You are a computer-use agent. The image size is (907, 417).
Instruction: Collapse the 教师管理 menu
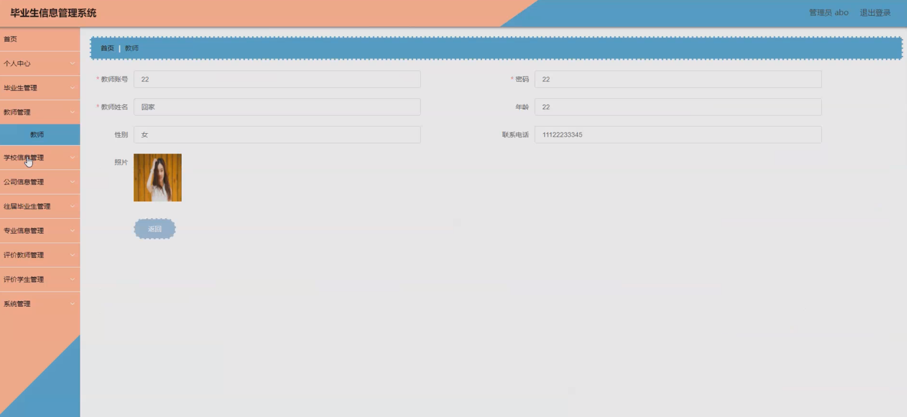40,112
